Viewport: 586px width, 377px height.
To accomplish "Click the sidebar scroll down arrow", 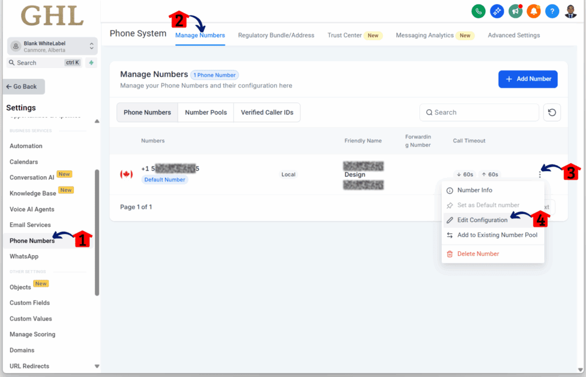I will click(97, 366).
